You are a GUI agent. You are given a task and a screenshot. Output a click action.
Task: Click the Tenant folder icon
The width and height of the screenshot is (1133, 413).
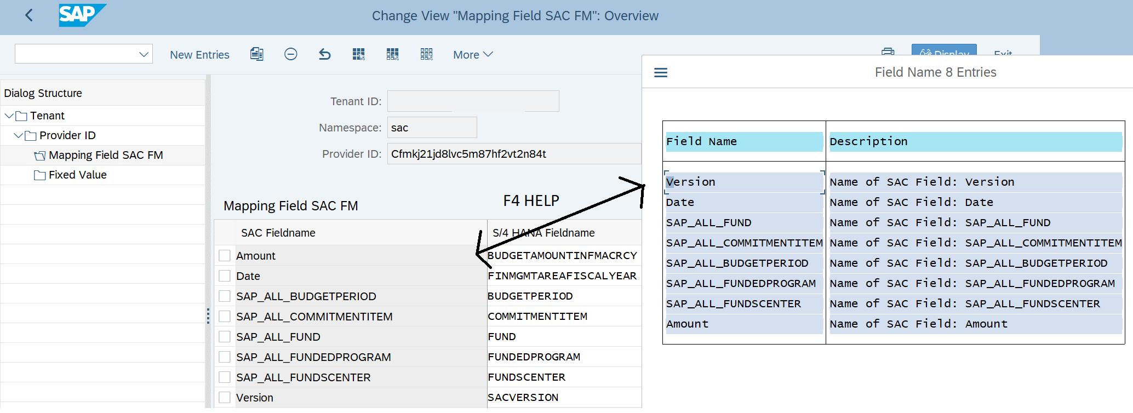coord(21,116)
